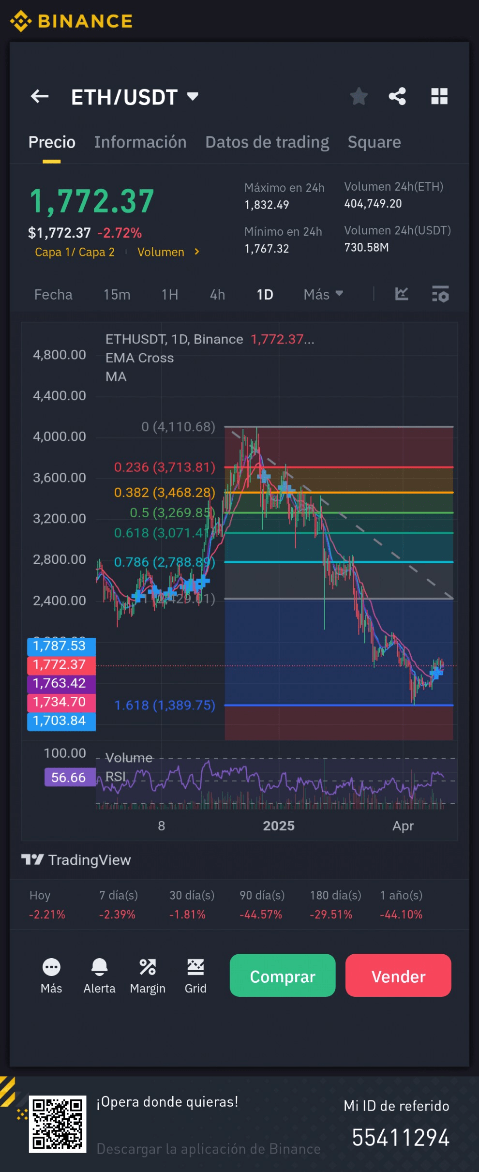479x1172 pixels.
Task: Click the 2025 time axis label
Action: 279,826
